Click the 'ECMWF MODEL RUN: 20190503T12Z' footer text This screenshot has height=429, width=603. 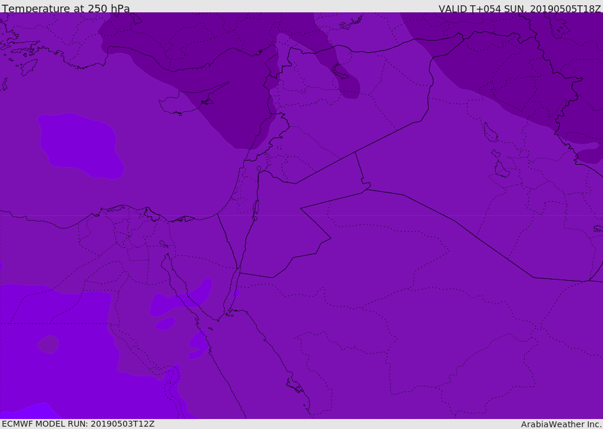pos(78,424)
